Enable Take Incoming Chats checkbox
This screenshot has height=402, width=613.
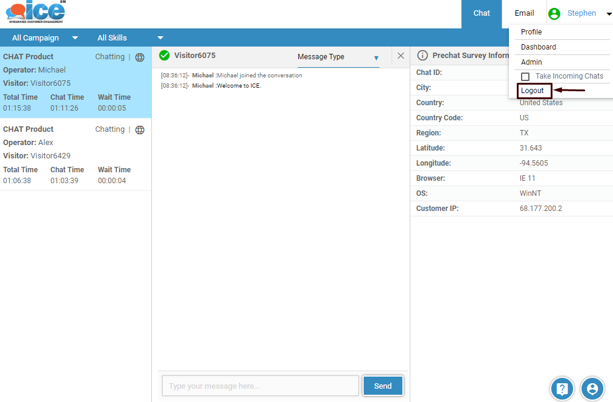tap(525, 77)
